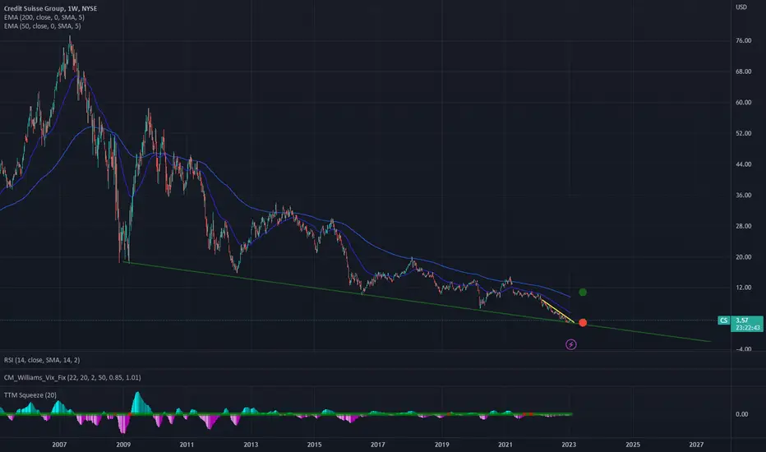Click the red circle marker on trendline
The image size is (766, 452).
(x=583, y=322)
